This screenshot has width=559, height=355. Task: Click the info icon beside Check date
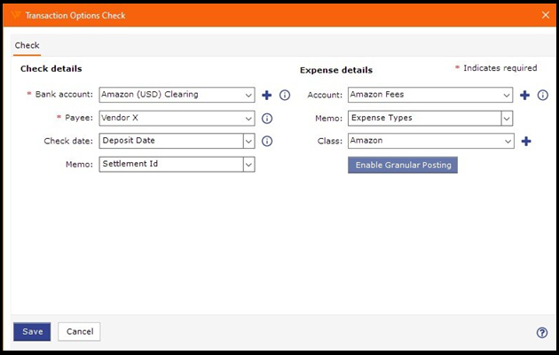click(266, 141)
